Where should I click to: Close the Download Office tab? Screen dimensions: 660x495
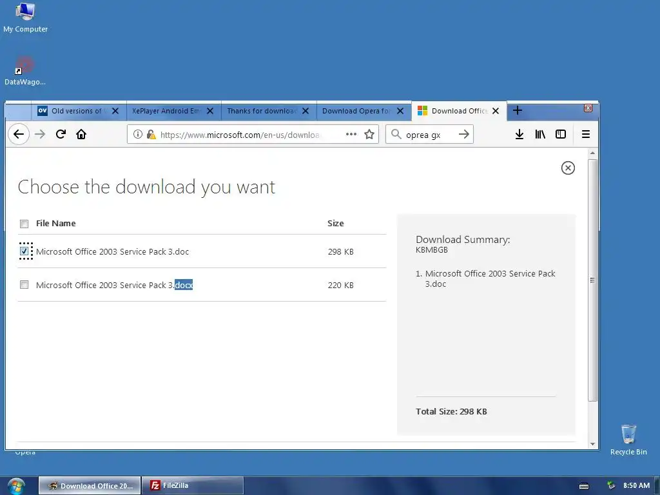coord(496,111)
